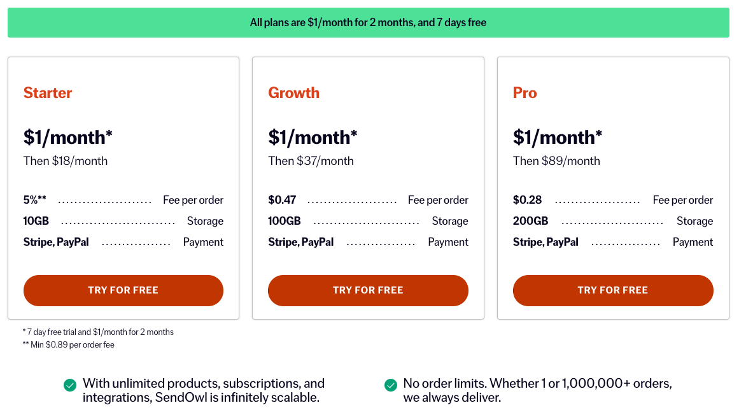Select the $1/month price on the Starter card

tap(67, 137)
